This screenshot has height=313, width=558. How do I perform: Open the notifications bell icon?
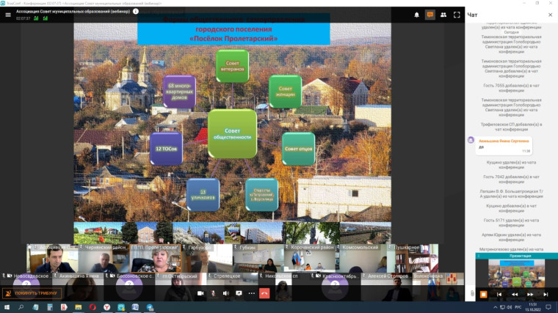pos(417,14)
